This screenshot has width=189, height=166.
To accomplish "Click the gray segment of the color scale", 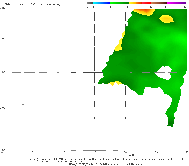I will point(90,3).
